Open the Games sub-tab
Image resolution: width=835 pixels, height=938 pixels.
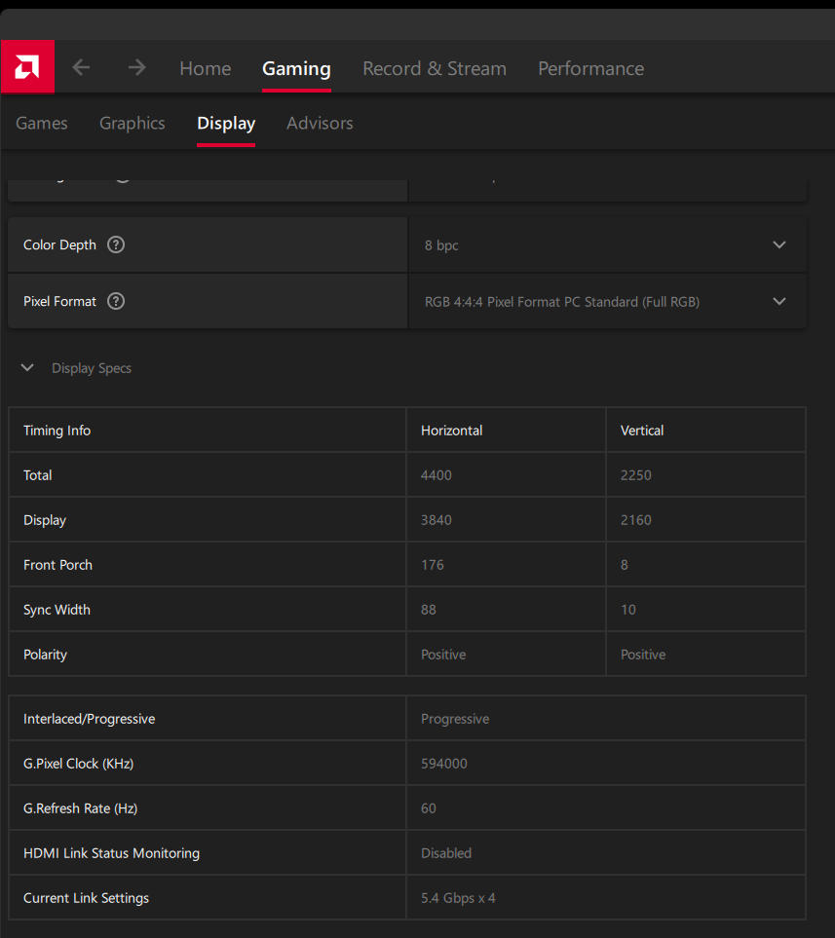[x=42, y=123]
